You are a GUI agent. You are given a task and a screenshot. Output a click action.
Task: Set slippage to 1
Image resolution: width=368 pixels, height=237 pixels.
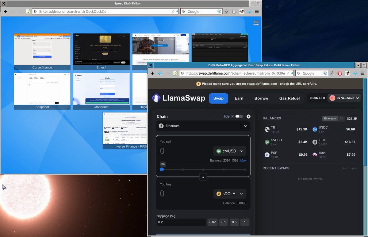coord(245,222)
